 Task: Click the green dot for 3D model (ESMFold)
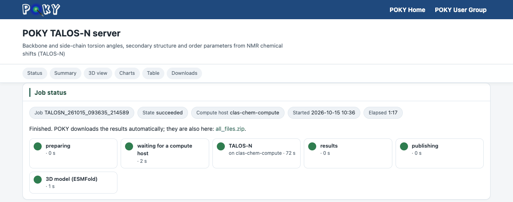(x=38, y=180)
